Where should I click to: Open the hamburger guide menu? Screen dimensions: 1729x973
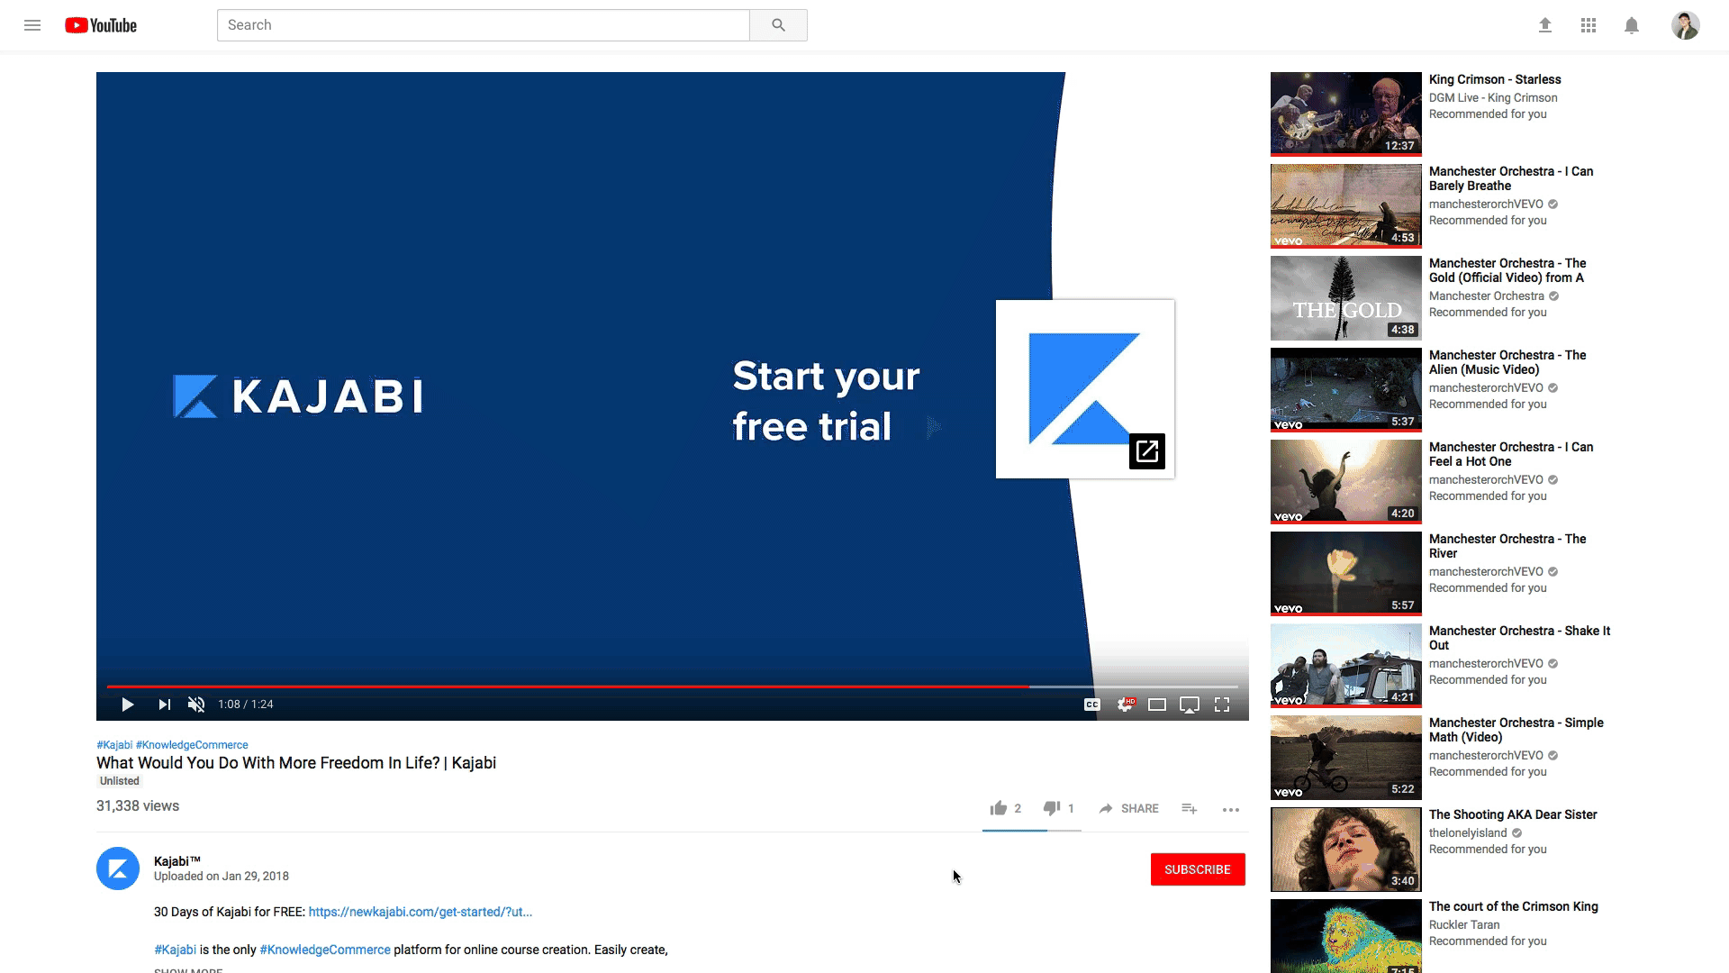click(x=32, y=25)
